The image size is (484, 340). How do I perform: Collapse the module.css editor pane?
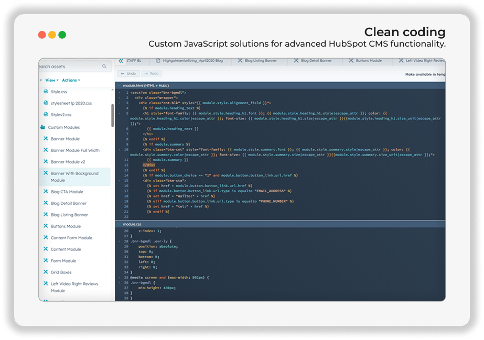pyautogui.click(x=119, y=224)
